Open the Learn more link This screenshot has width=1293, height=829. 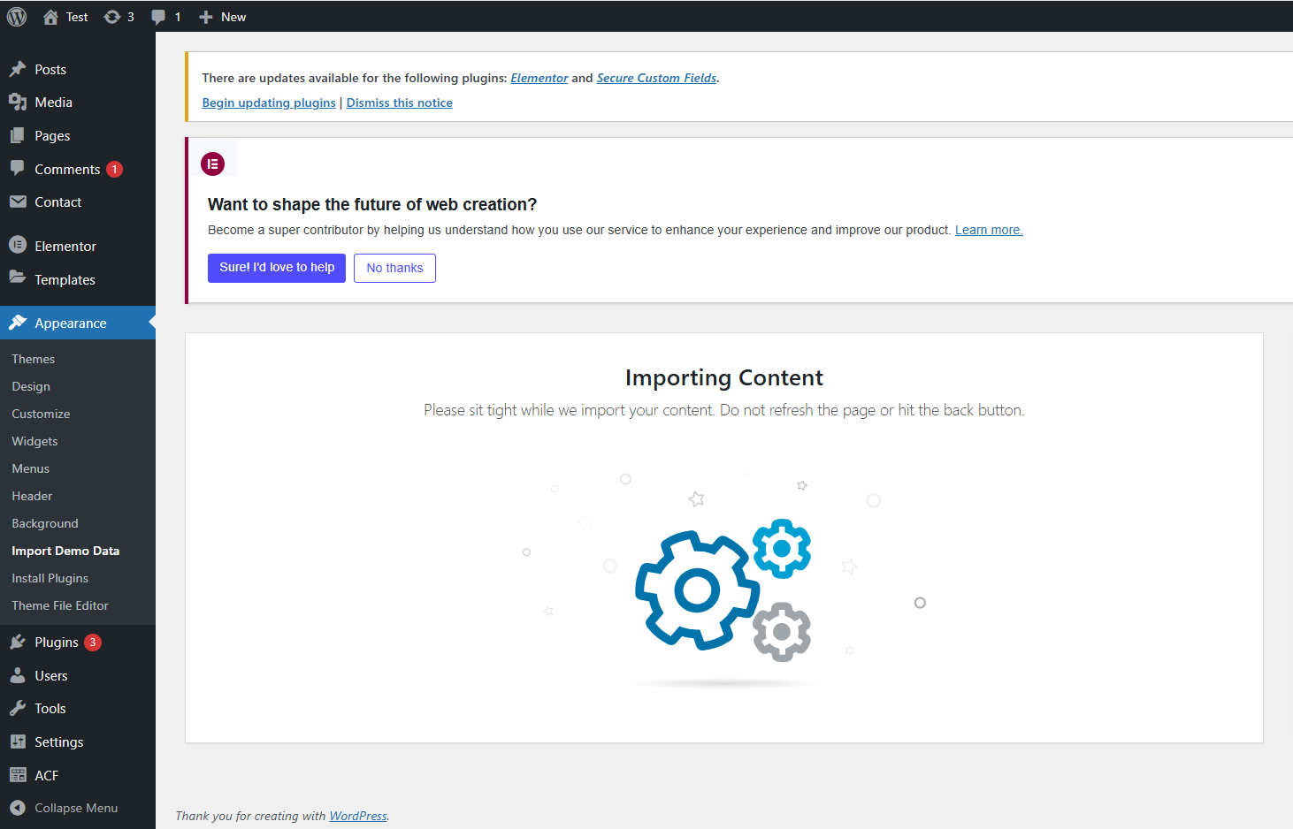(x=988, y=230)
